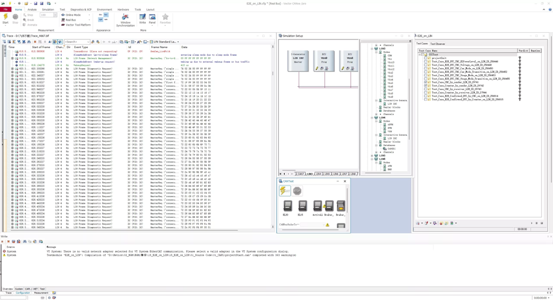The image size is (553, 300).
Task: Open the File ribbon tab
Action: (x=5, y=10)
